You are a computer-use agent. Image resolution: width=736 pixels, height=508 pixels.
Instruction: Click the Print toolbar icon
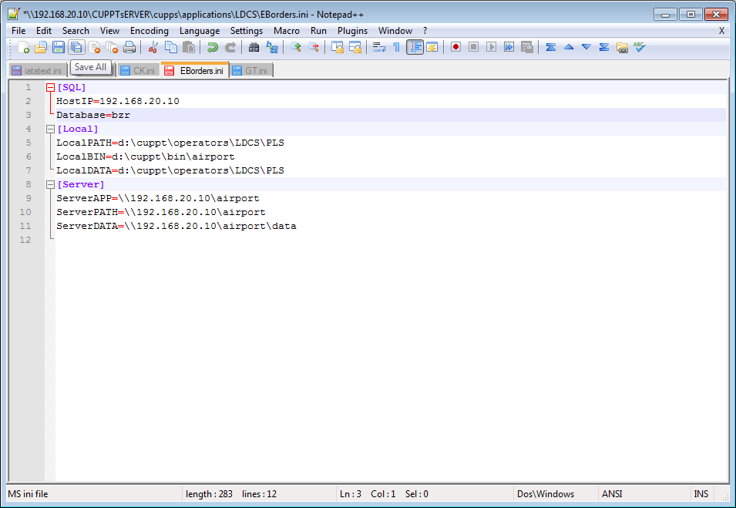coord(129,47)
